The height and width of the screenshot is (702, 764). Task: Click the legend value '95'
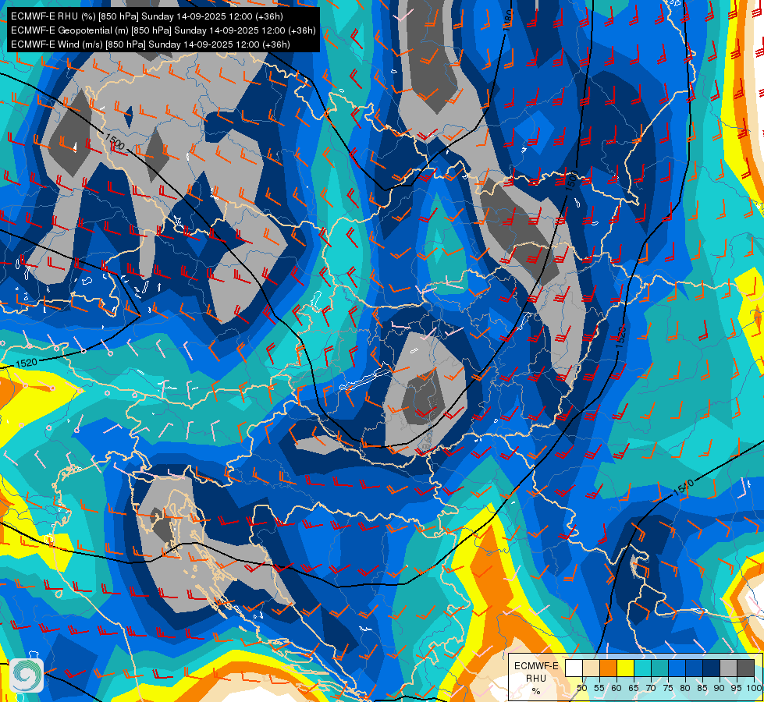pyautogui.click(x=737, y=689)
